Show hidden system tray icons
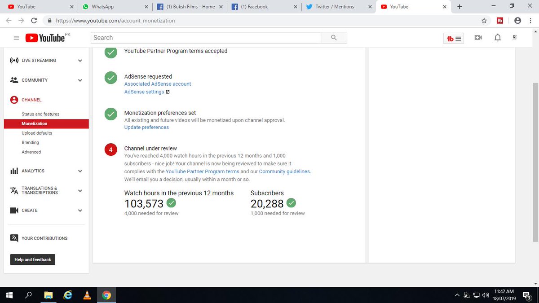 (x=457, y=295)
